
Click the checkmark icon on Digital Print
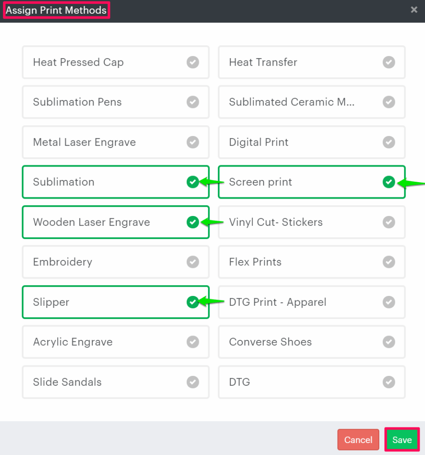click(389, 142)
